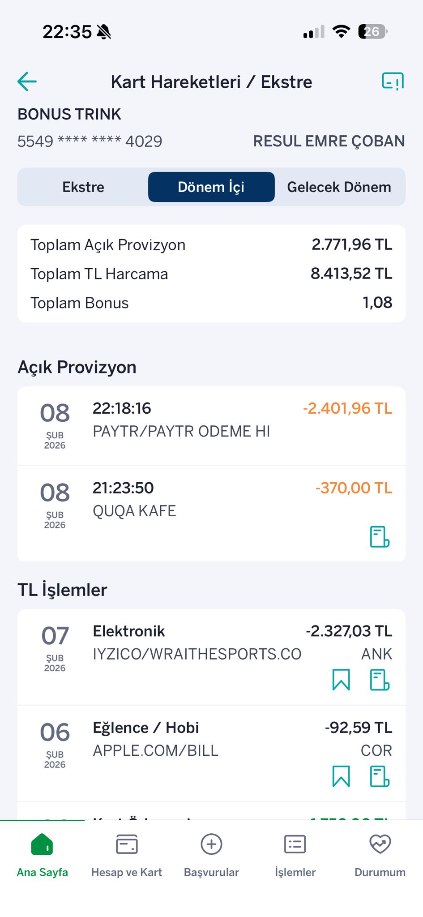Open Başvurular plus icon
The image size is (423, 917).
pos(211,844)
